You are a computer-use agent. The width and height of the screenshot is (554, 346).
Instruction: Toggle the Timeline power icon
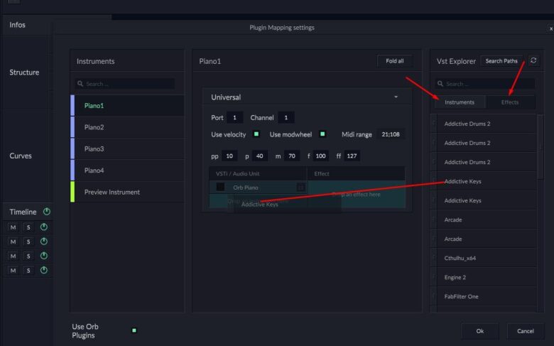pos(47,212)
